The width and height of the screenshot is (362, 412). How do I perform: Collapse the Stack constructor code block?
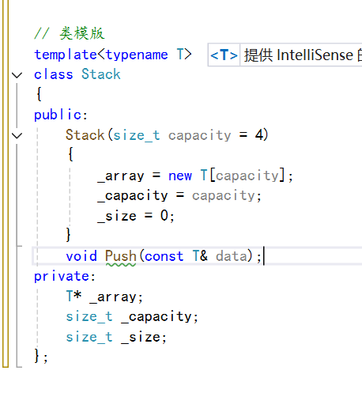click(17, 135)
